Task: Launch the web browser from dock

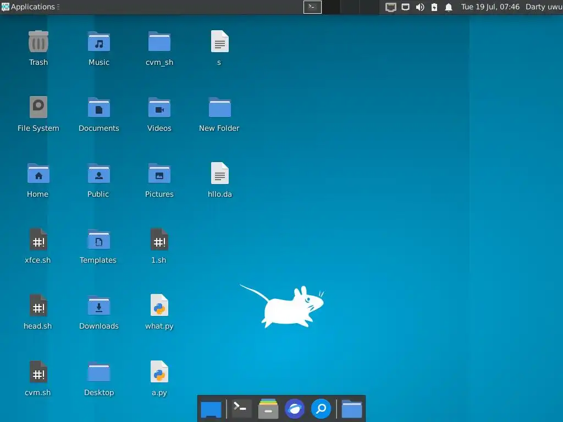Action: point(295,409)
